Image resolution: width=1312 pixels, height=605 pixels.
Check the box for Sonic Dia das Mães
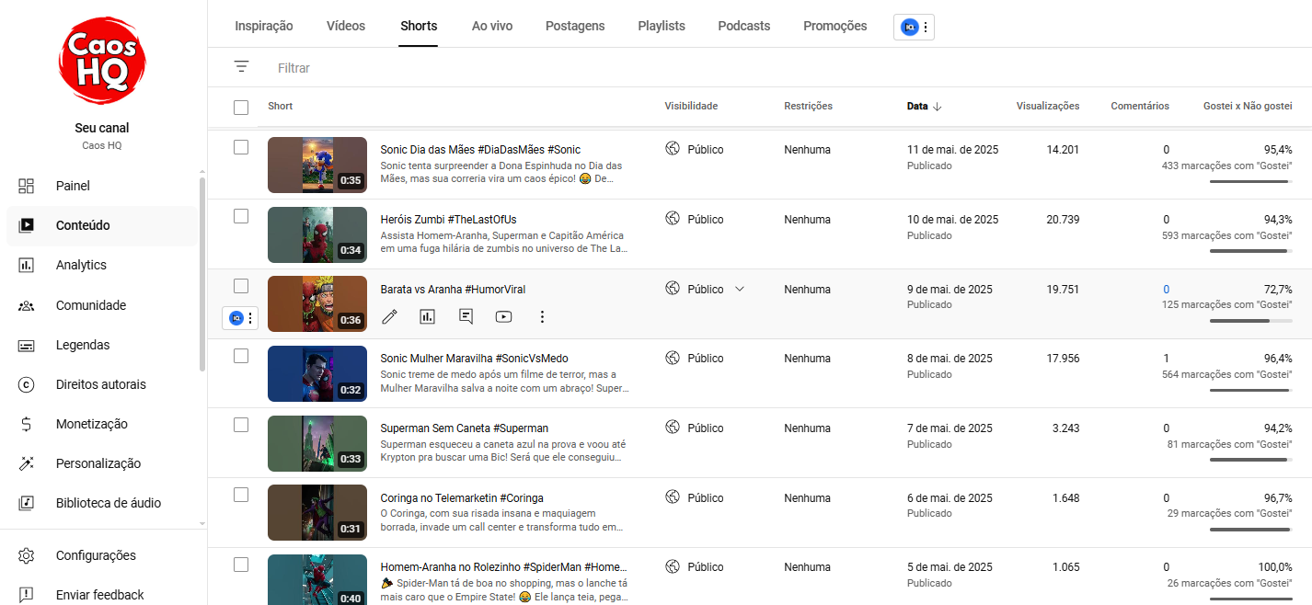[x=241, y=147]
